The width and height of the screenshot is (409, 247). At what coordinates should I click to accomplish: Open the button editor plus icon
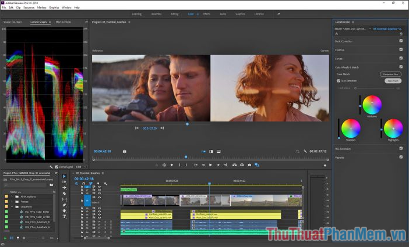325,165
